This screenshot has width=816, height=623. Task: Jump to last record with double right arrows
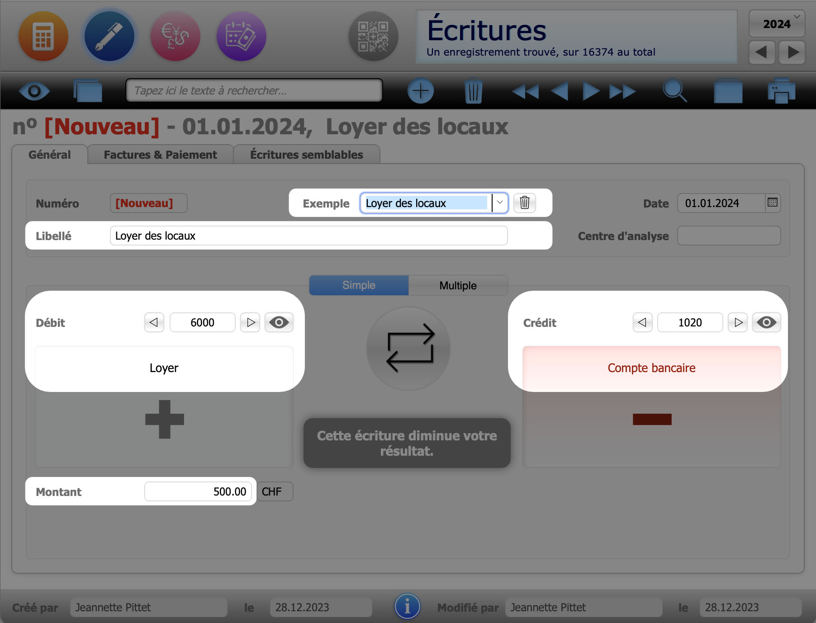click(x=622, y=91)
